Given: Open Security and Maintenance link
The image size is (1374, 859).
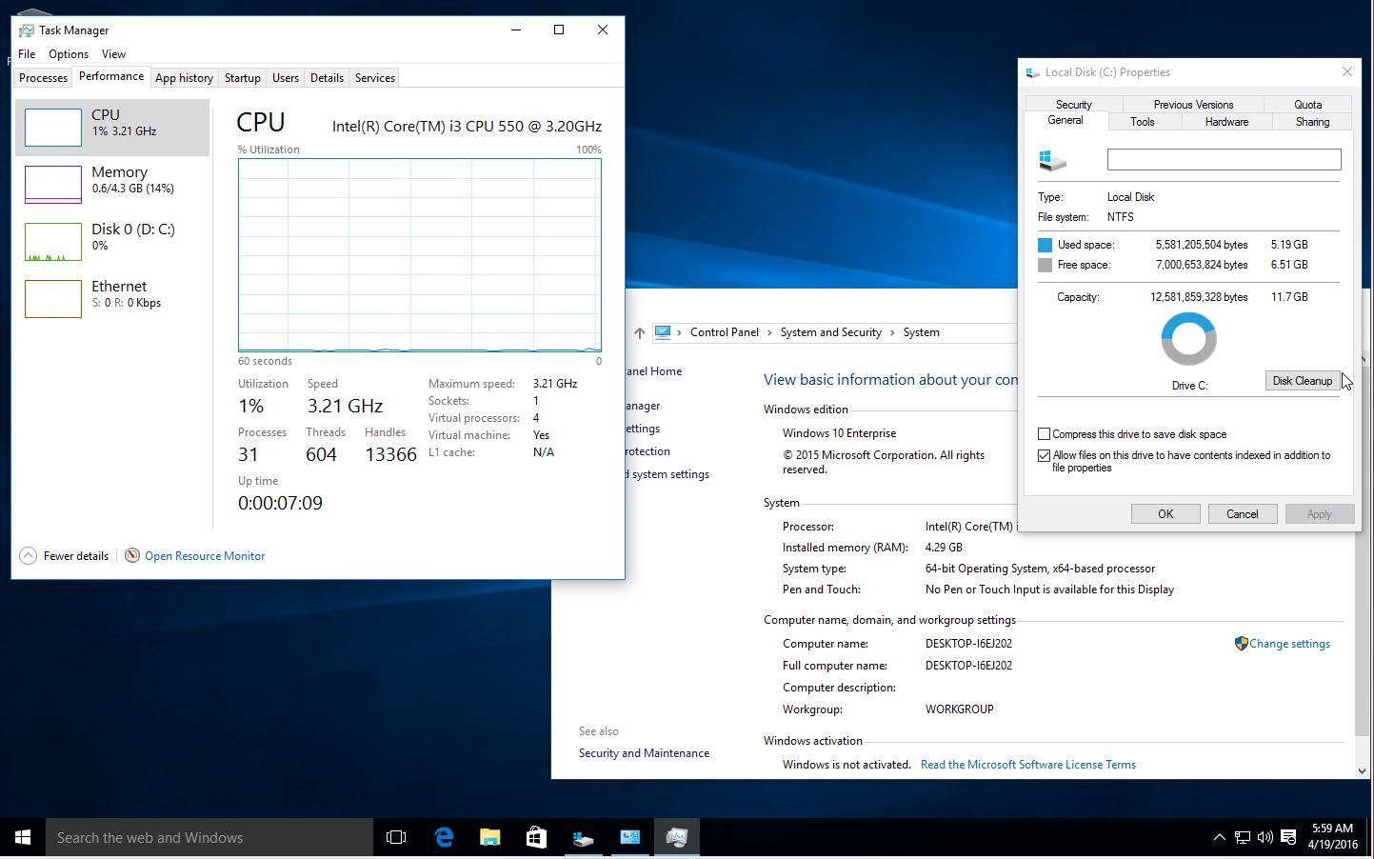Looking at the screenshot, I should point(644,753).
